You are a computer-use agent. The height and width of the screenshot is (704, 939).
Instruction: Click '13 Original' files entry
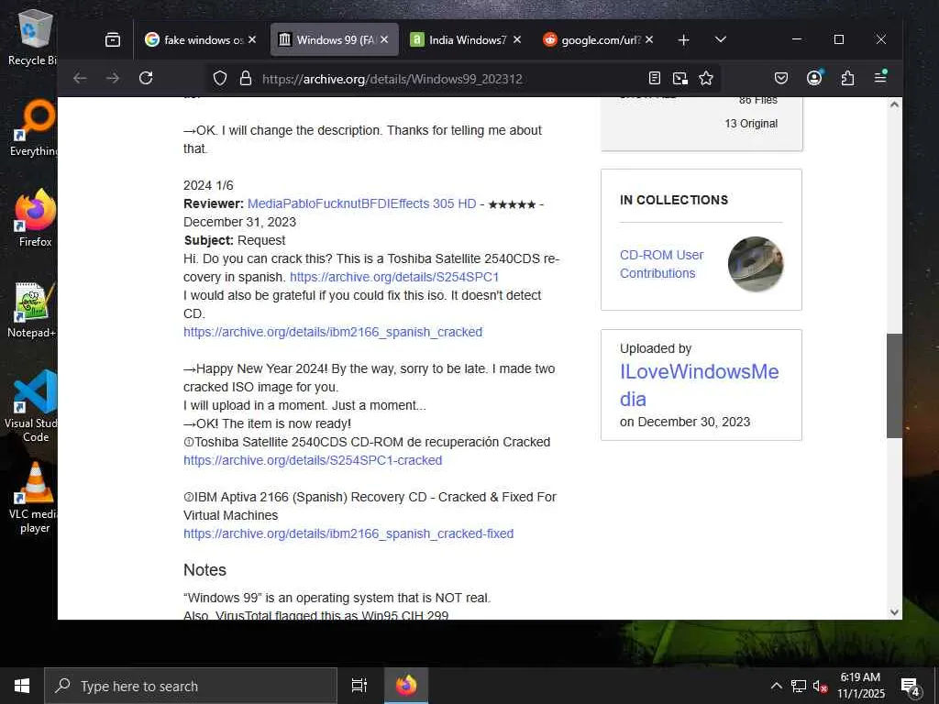751,124
